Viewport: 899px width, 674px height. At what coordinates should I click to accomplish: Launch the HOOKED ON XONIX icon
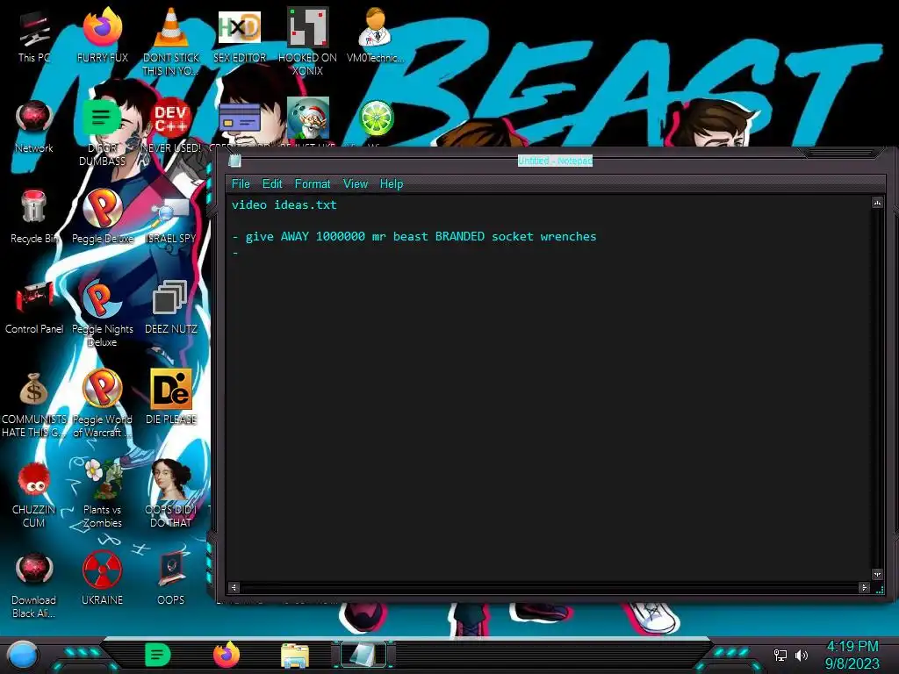(x=308, y=42)
